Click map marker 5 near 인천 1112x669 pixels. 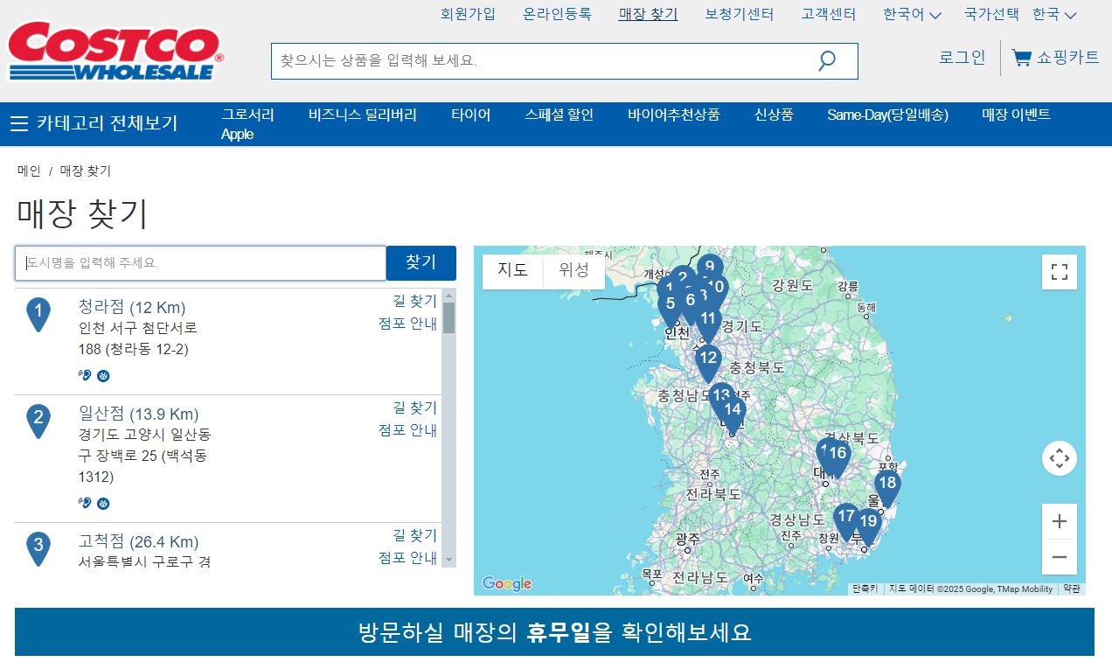tap(671, 307)
